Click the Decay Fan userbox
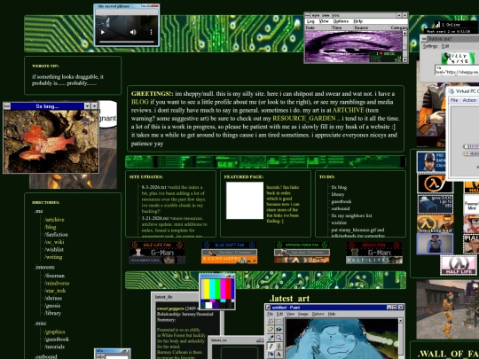This screenshot has width=479, height=359. pyautogui.click(x=374, y=253)
